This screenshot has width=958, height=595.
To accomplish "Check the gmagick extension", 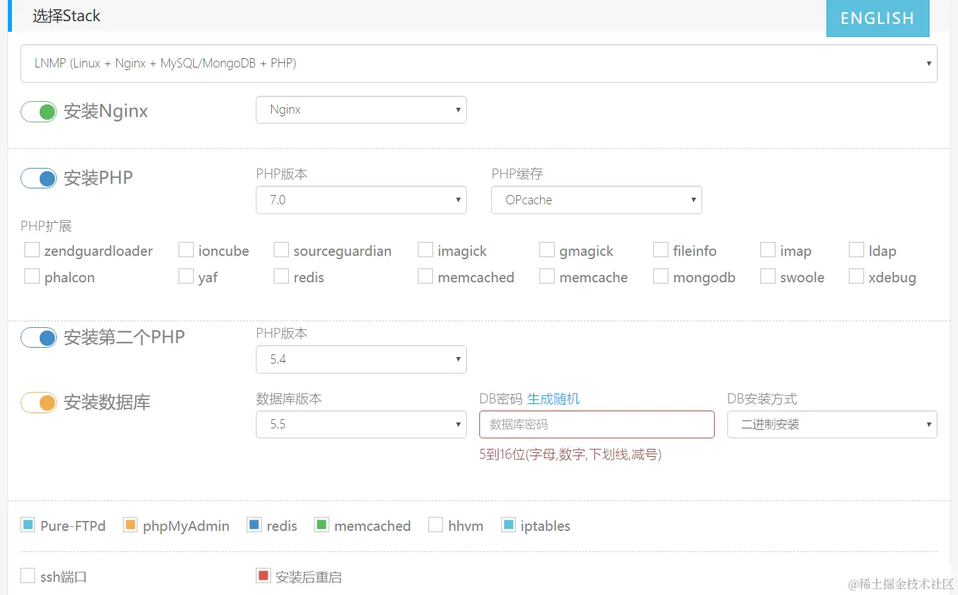I will click(x=547, y=249).
